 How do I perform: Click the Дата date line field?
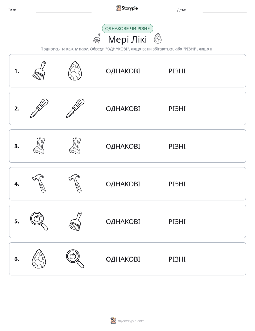[x=225, y=10]
